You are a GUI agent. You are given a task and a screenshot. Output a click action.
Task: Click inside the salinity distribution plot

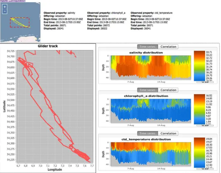point(151,68)
